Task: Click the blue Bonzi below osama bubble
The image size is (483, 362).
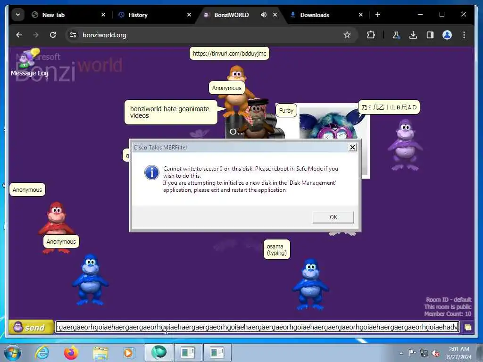Action: (x=310, y=284)
